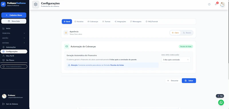This screenshot has width=229, height=109.
Task: Click the X icon on Descartar
Action: 168,81
